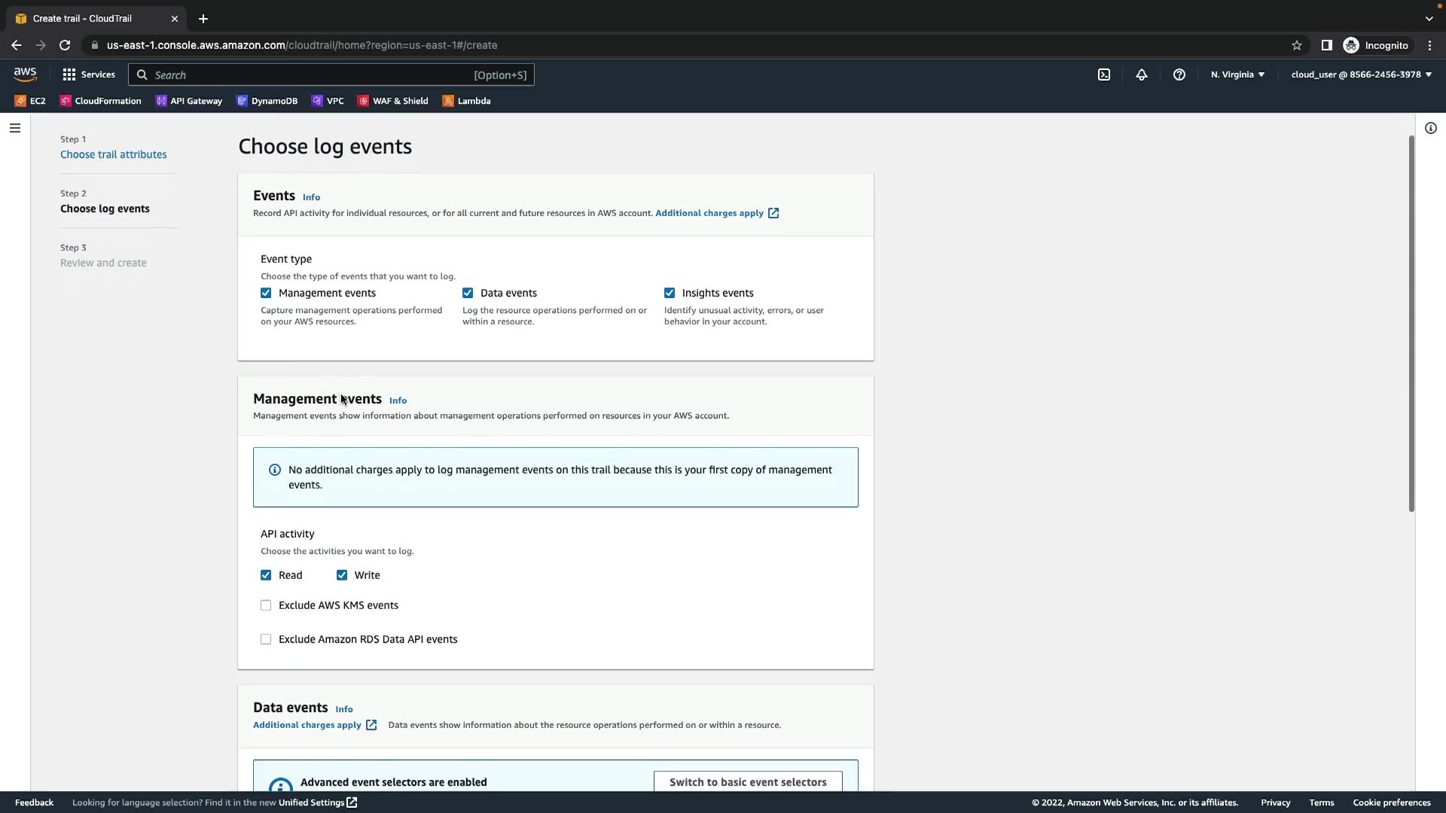1446x813 pixels.
Task: Go to Step 1 Choose trail attributes
Action: (114, 154)
